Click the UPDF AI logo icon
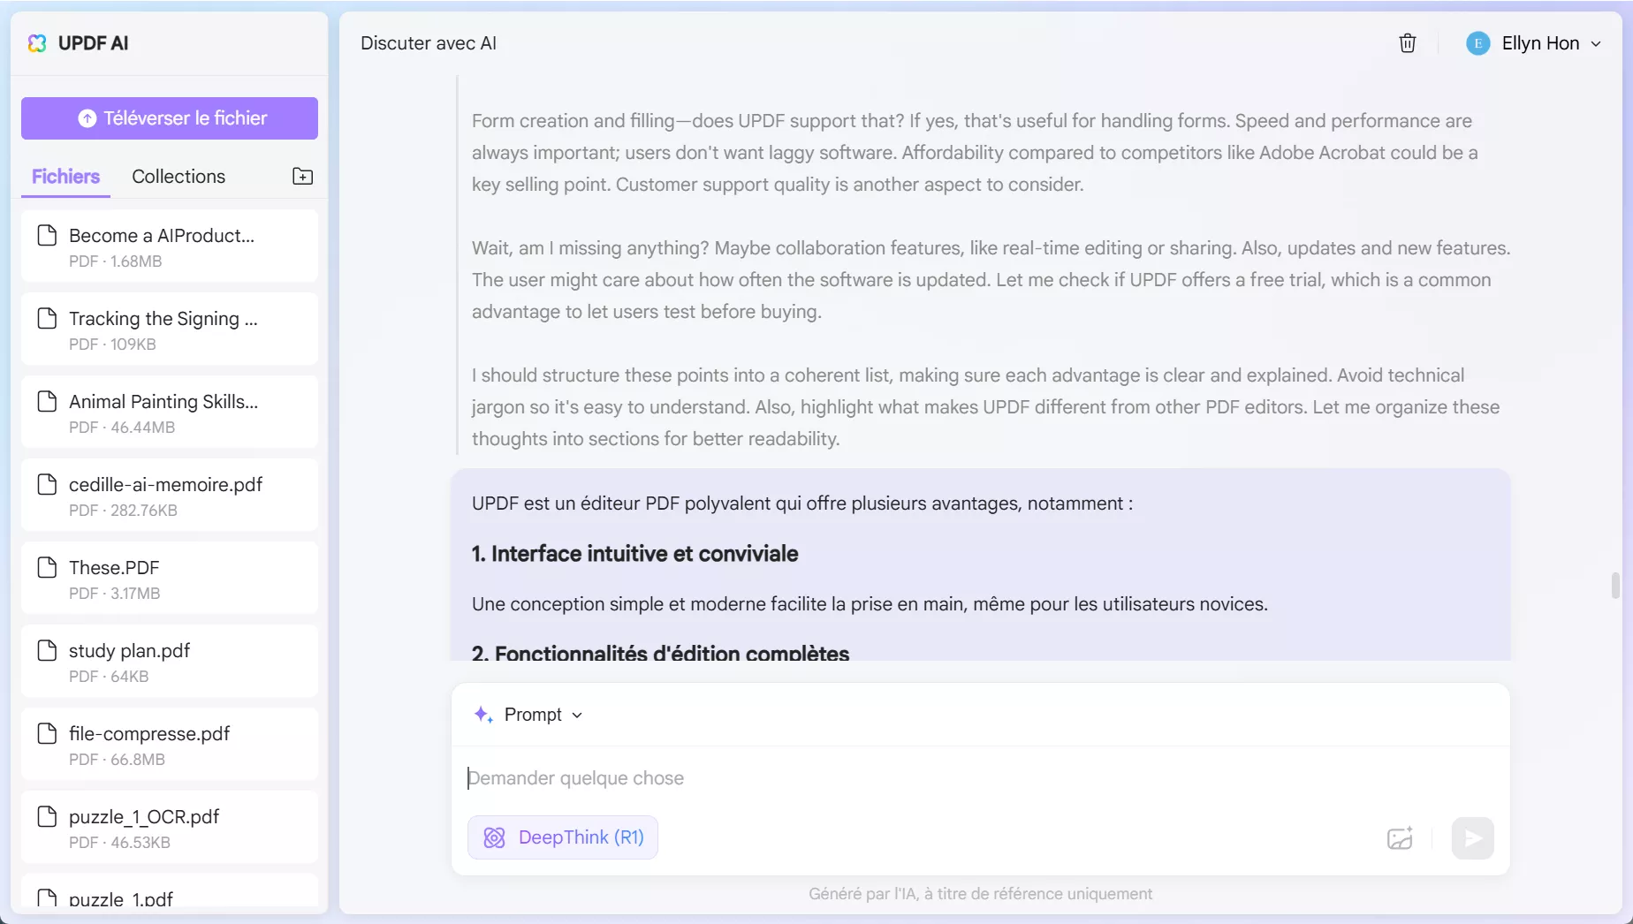 37,43
